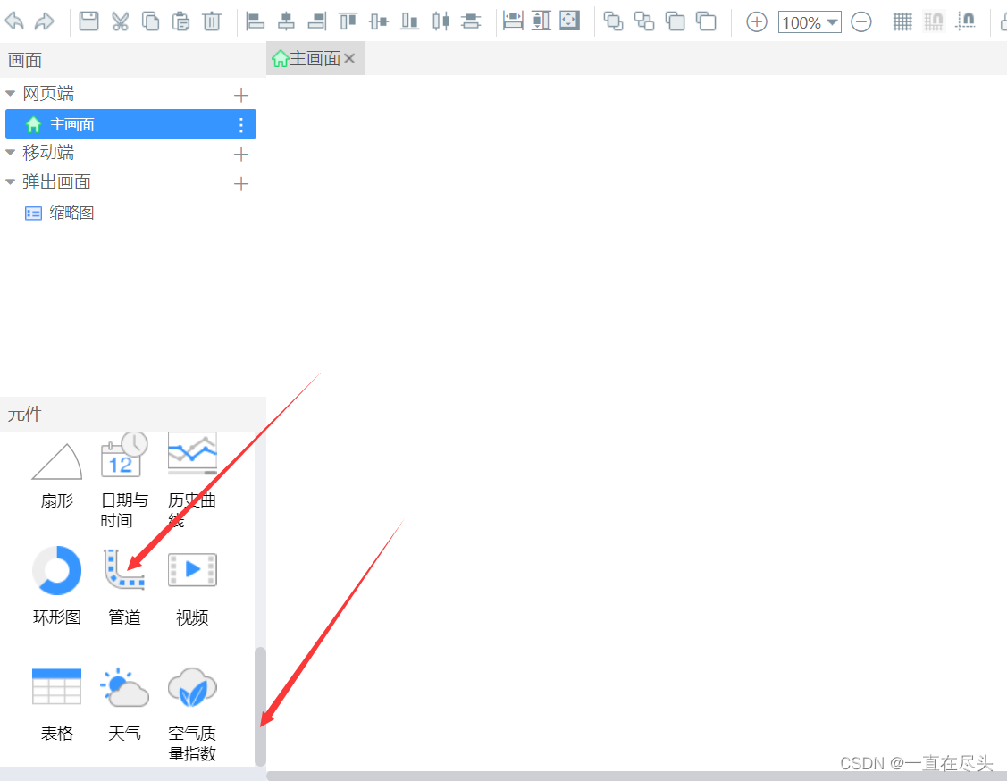Zoom in with the plus circle
1007x781 pixels.
point(757,21)
